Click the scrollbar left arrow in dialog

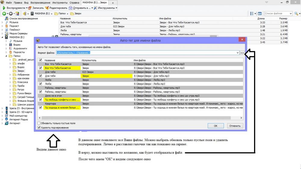pos(40,118)
